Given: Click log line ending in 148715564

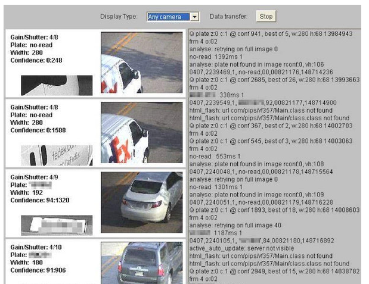Looking at the screenshot, I should tap(261, 171).
